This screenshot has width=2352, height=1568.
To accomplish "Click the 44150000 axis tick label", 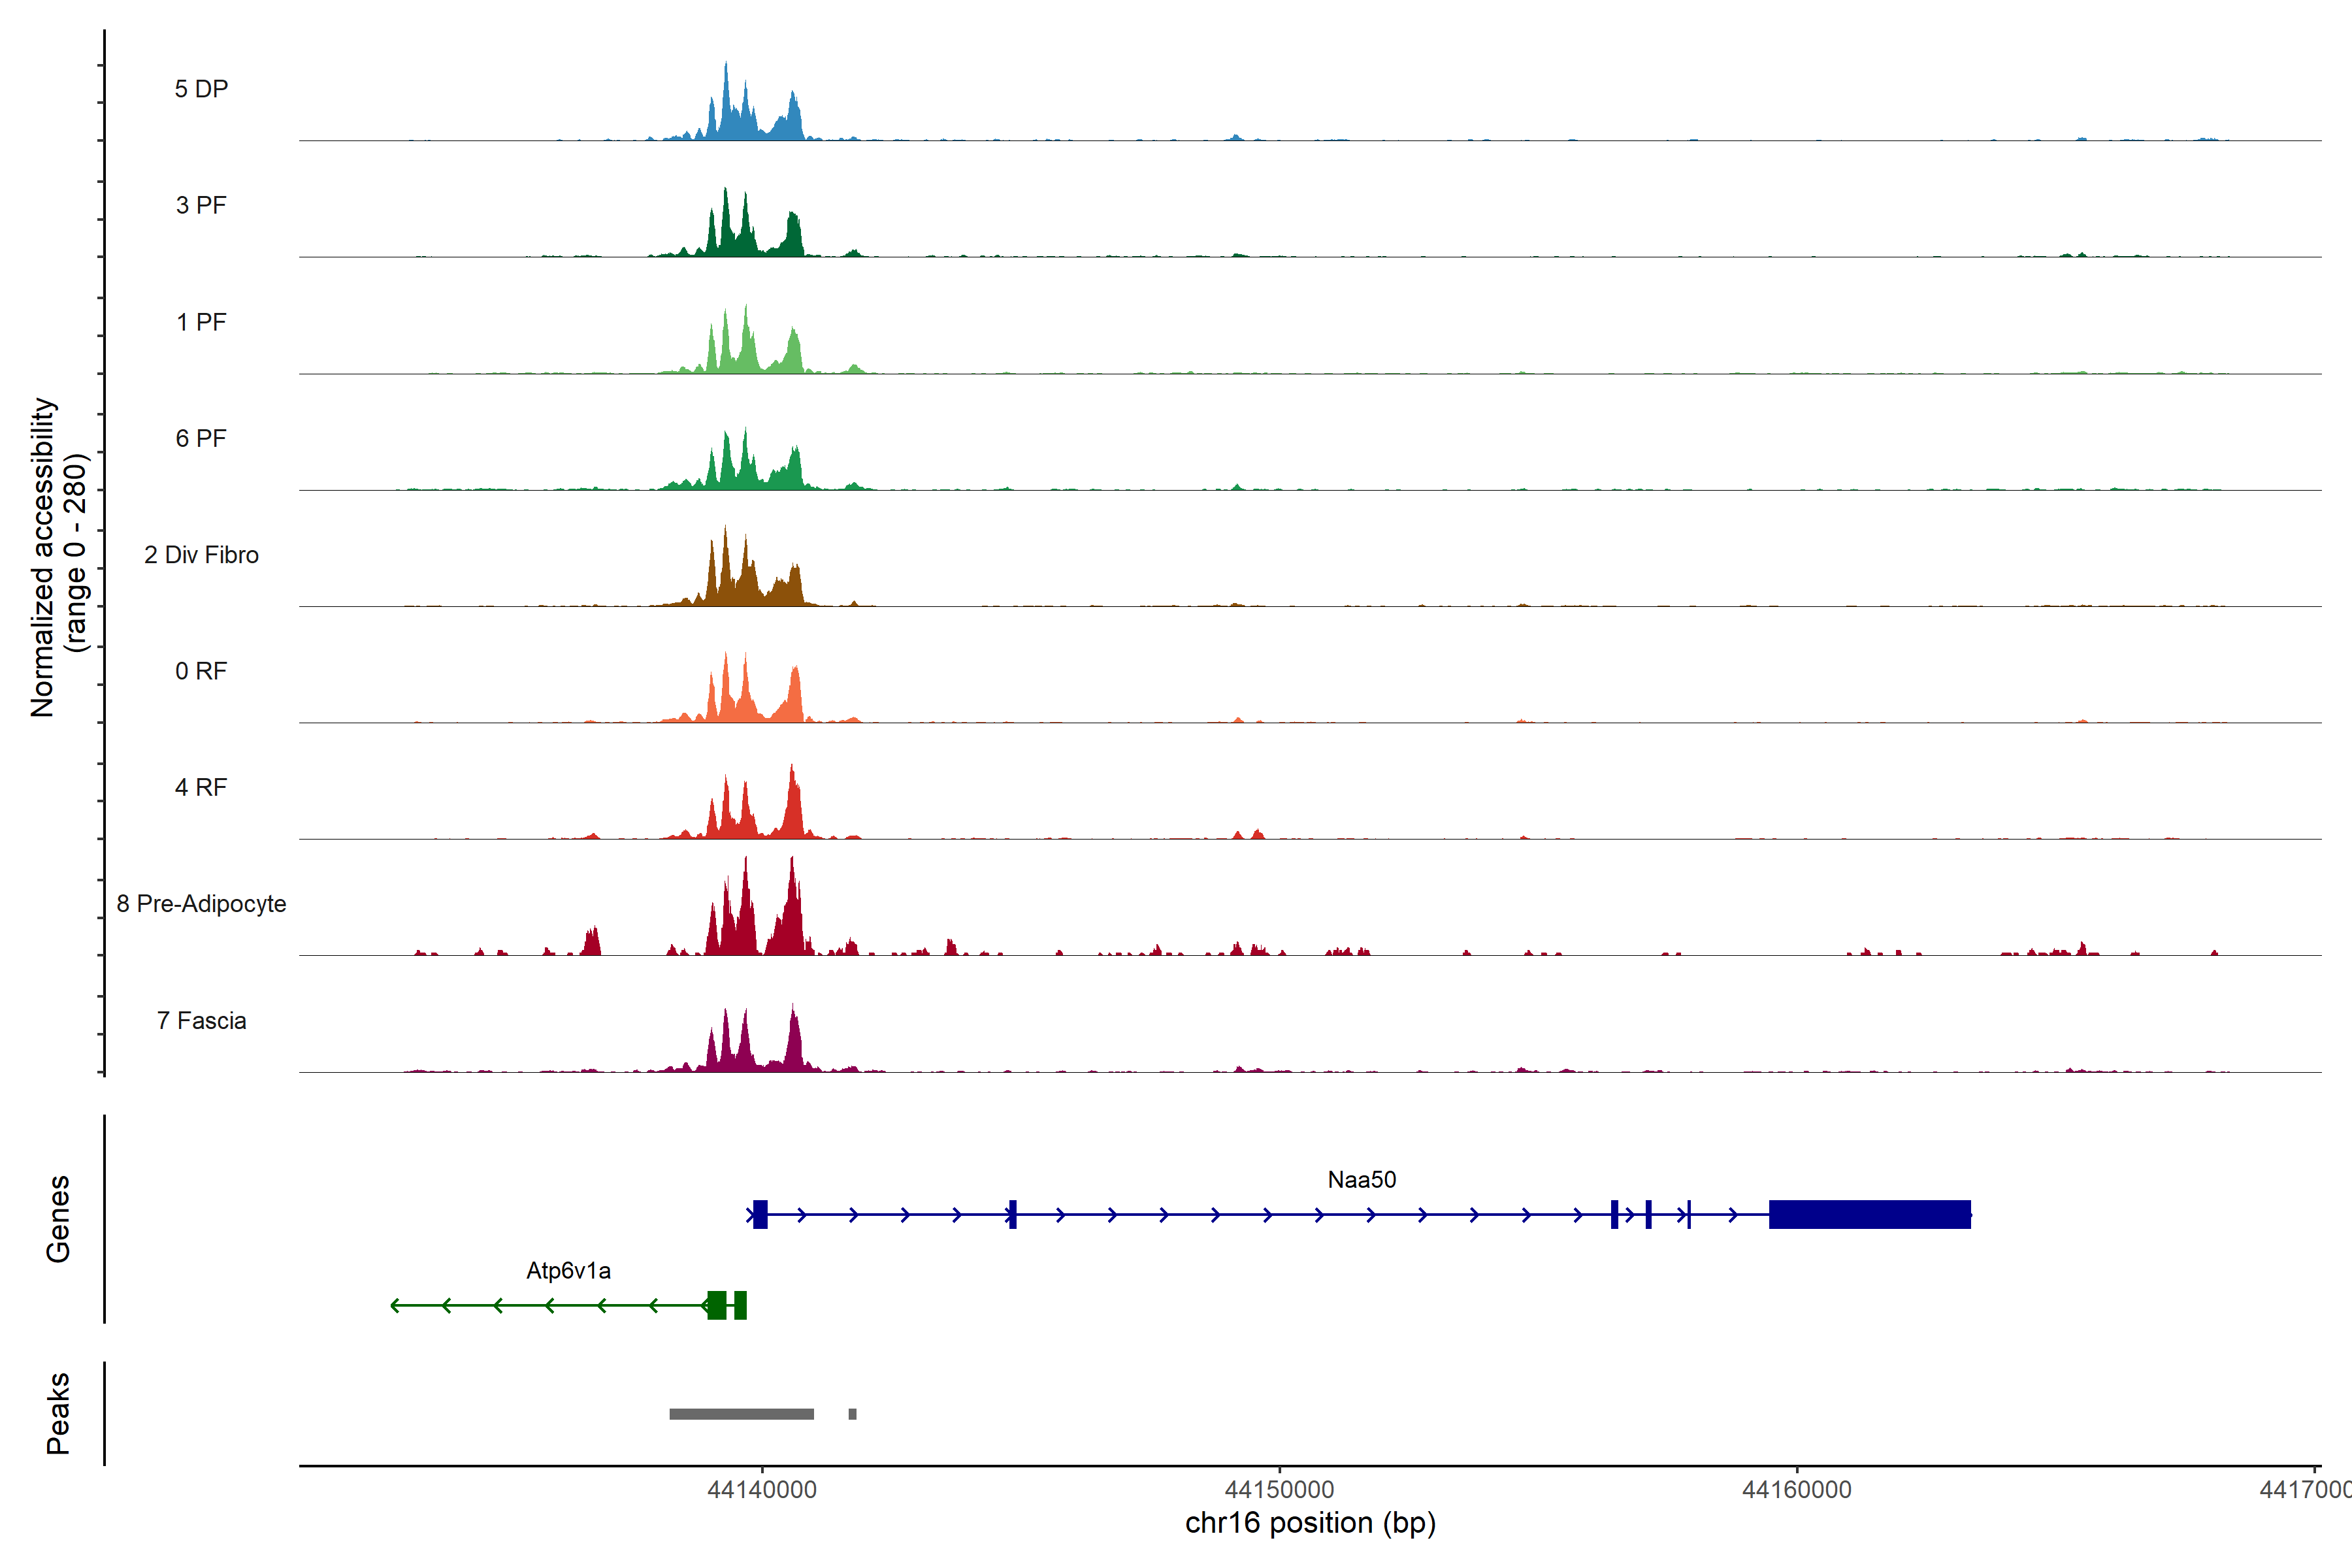I will click(1279, 1490).
